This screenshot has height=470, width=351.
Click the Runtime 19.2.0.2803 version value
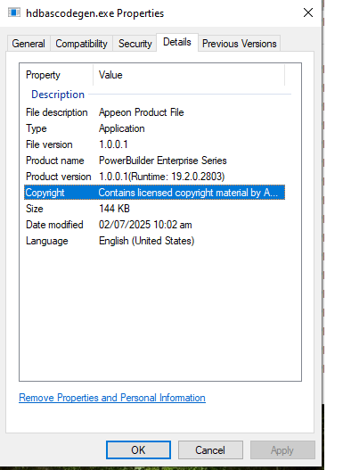tap(162, 177)
